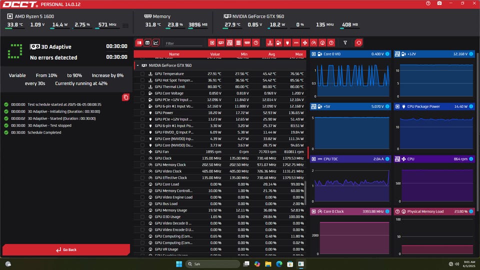Image resolution: width=480 pixels, height=270 pixels.
Task: Sort table by the Name column header
Action: coord(174,54)
